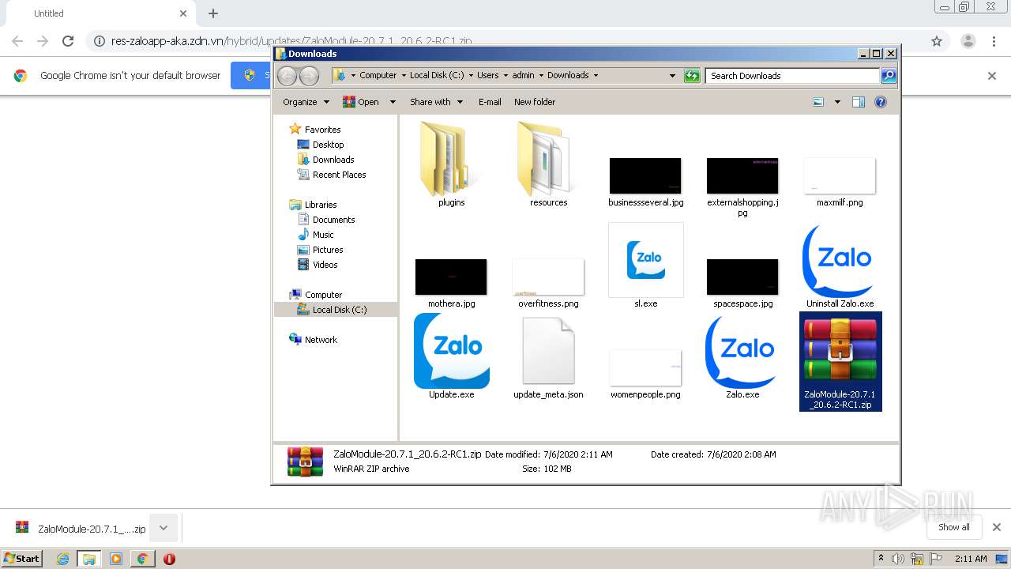Click Users in address breadcrumb
Image resolution: width=1011 pixels, height=569 pixels.
487,76
